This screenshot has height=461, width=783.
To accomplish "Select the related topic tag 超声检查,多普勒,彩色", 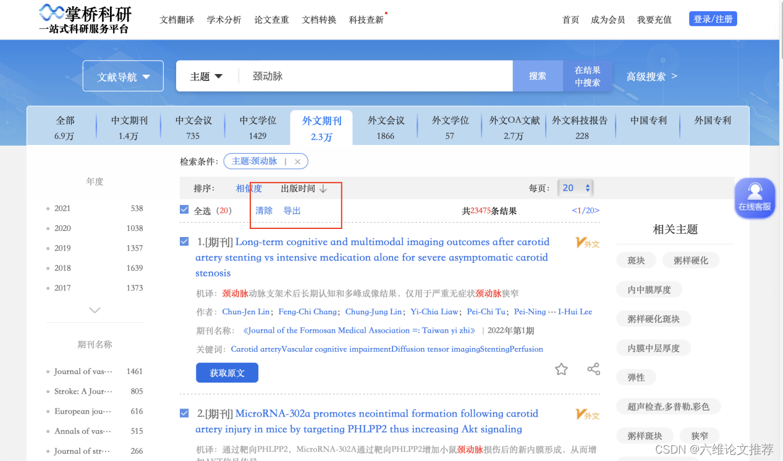I will (668, 406).
